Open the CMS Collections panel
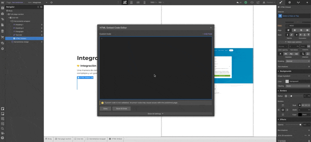 [x=2, y=31]
